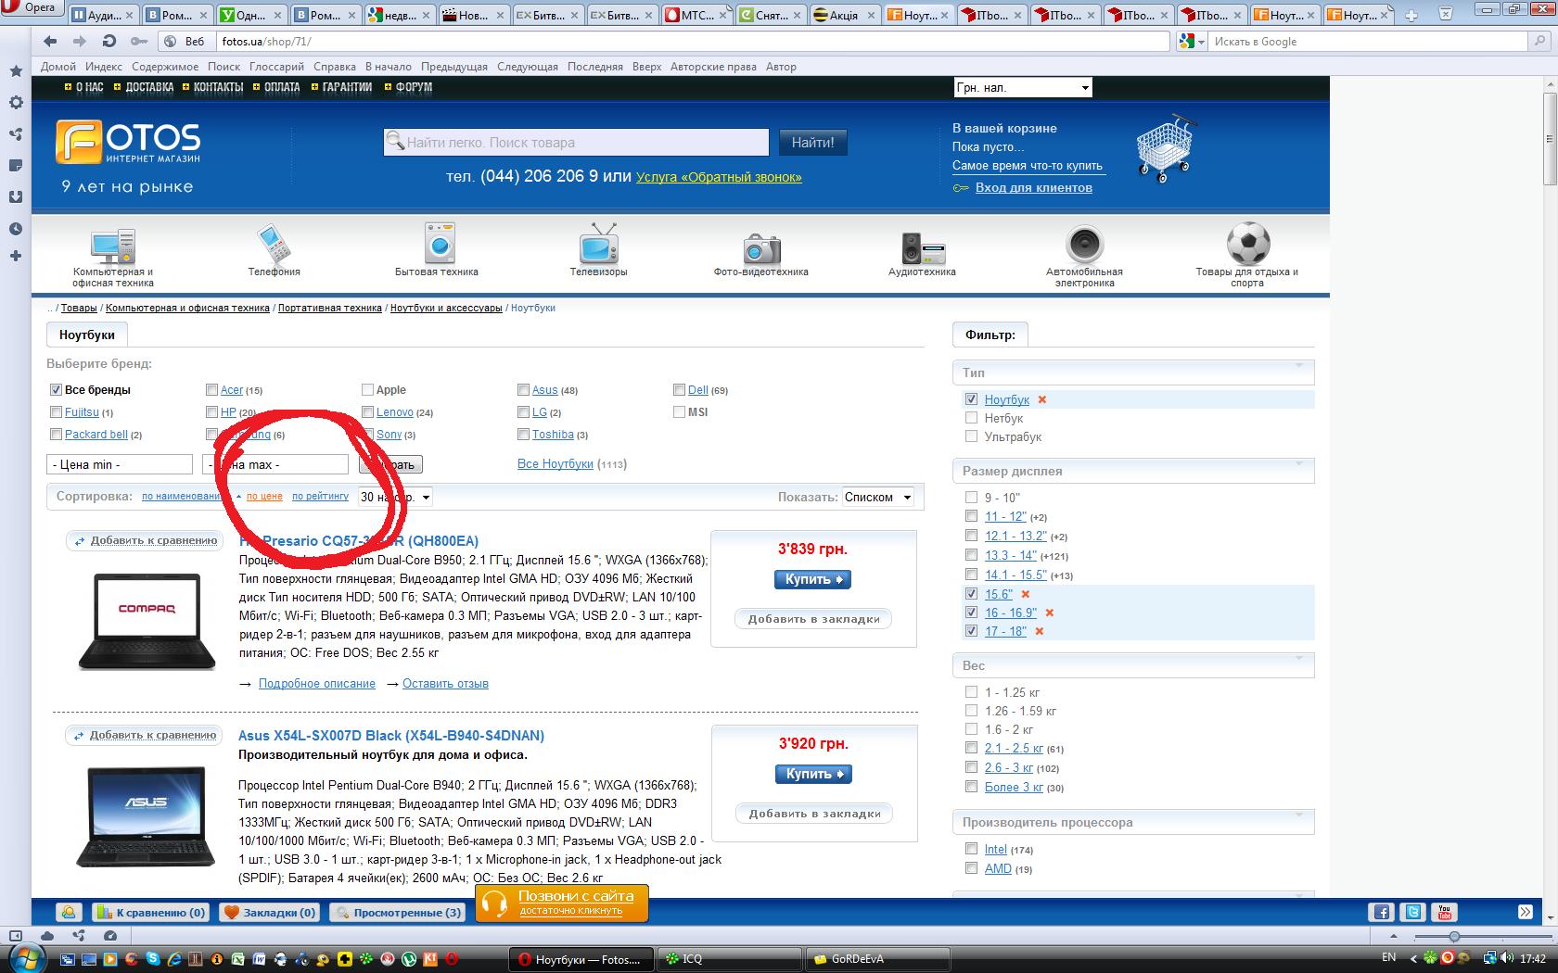Click the shopping cart basket icon
The height and width of the screenshot is (973, 1558).
pos(1165,148)
